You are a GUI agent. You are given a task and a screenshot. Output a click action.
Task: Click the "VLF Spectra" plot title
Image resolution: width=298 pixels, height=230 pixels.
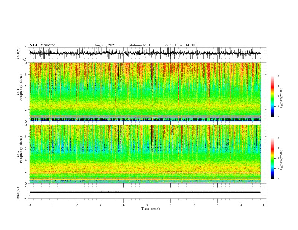pos(43,45)
